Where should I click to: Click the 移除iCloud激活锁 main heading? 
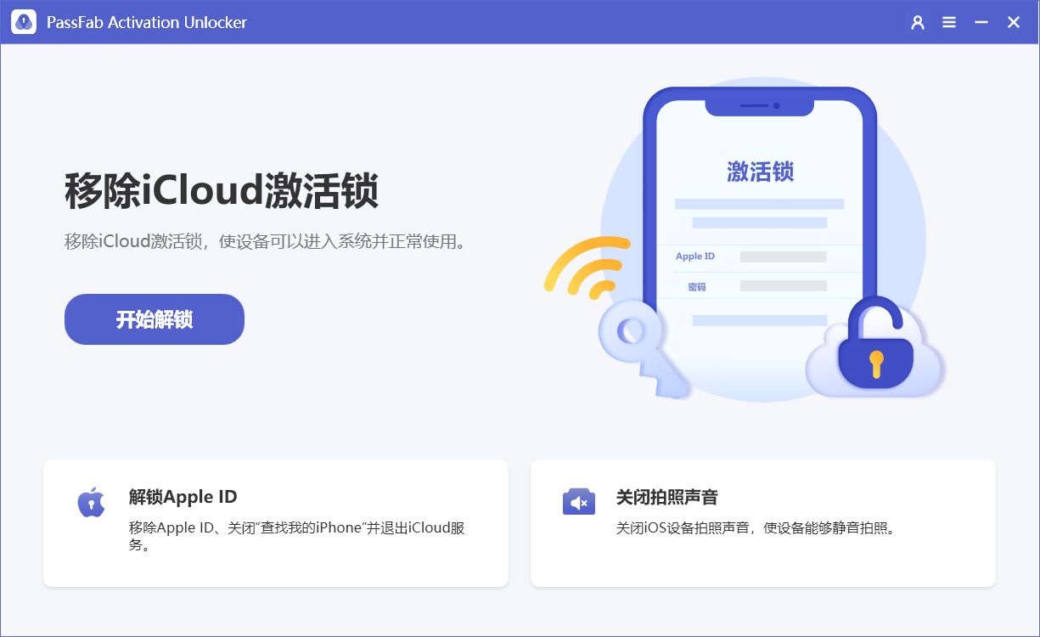pyautogui.click(x=222, y=191)
